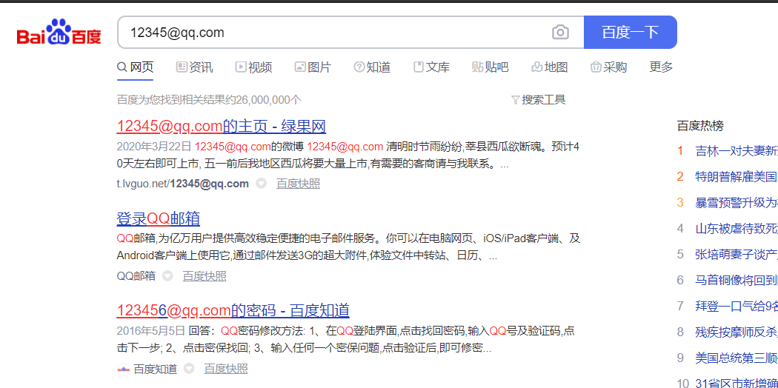Image resolution: width=778 pixels, height=388 pixels.
Task: Open the 图片 tab
Action: 313,67
